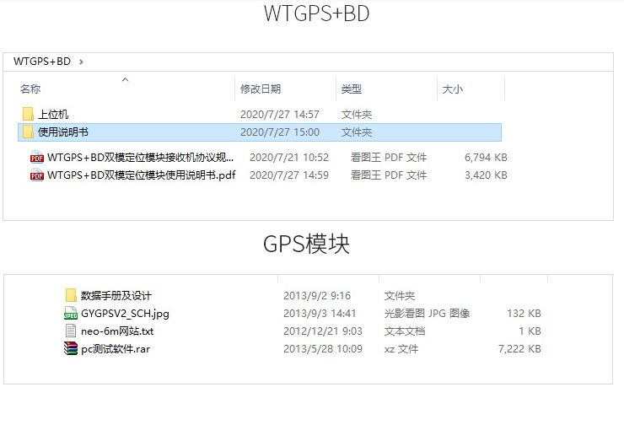
Task: Click the 7,222 KB size value
Action: coord(519,349)
